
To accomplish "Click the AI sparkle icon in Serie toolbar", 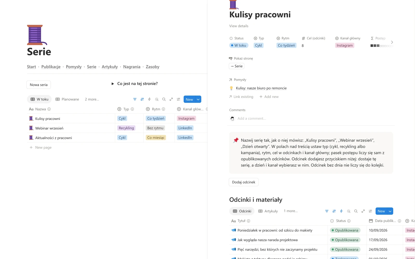I will click(157, 99).
